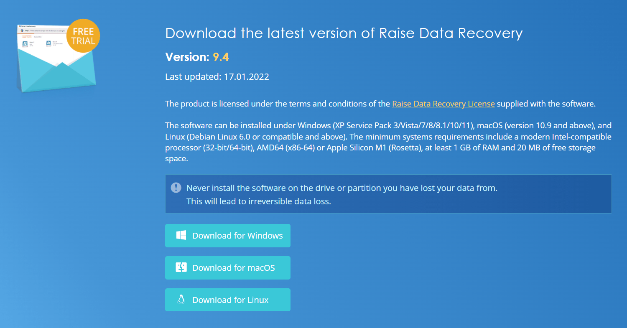Viewport: 627px width, 328px height.
Task: Click the step indicator icon in the boxshot screenshot
Action: [x=22, y=30]
